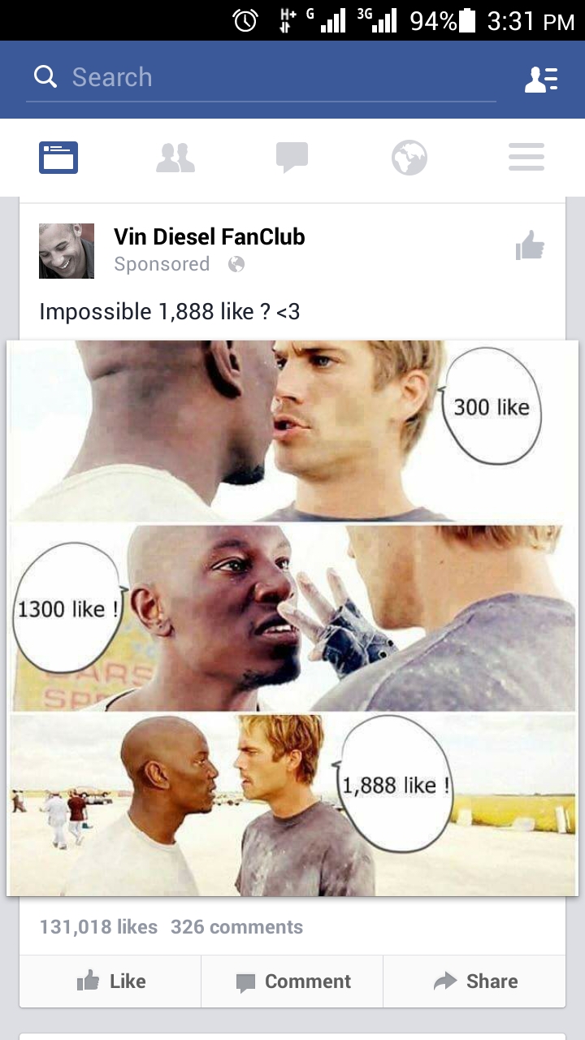View the 326 comments

pyautogui.click(x=236, y=927)
